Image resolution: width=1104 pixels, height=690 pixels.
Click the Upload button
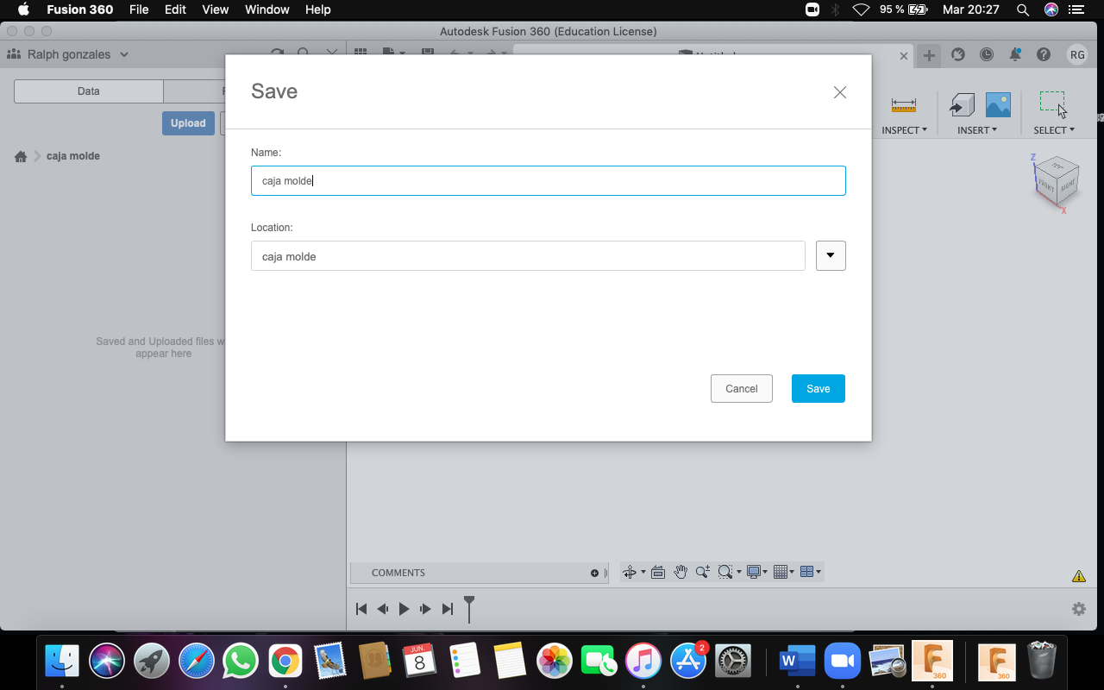(x=188, y=123)
